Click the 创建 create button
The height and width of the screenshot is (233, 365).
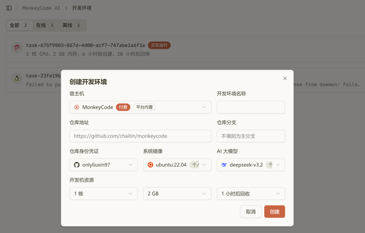274,212
